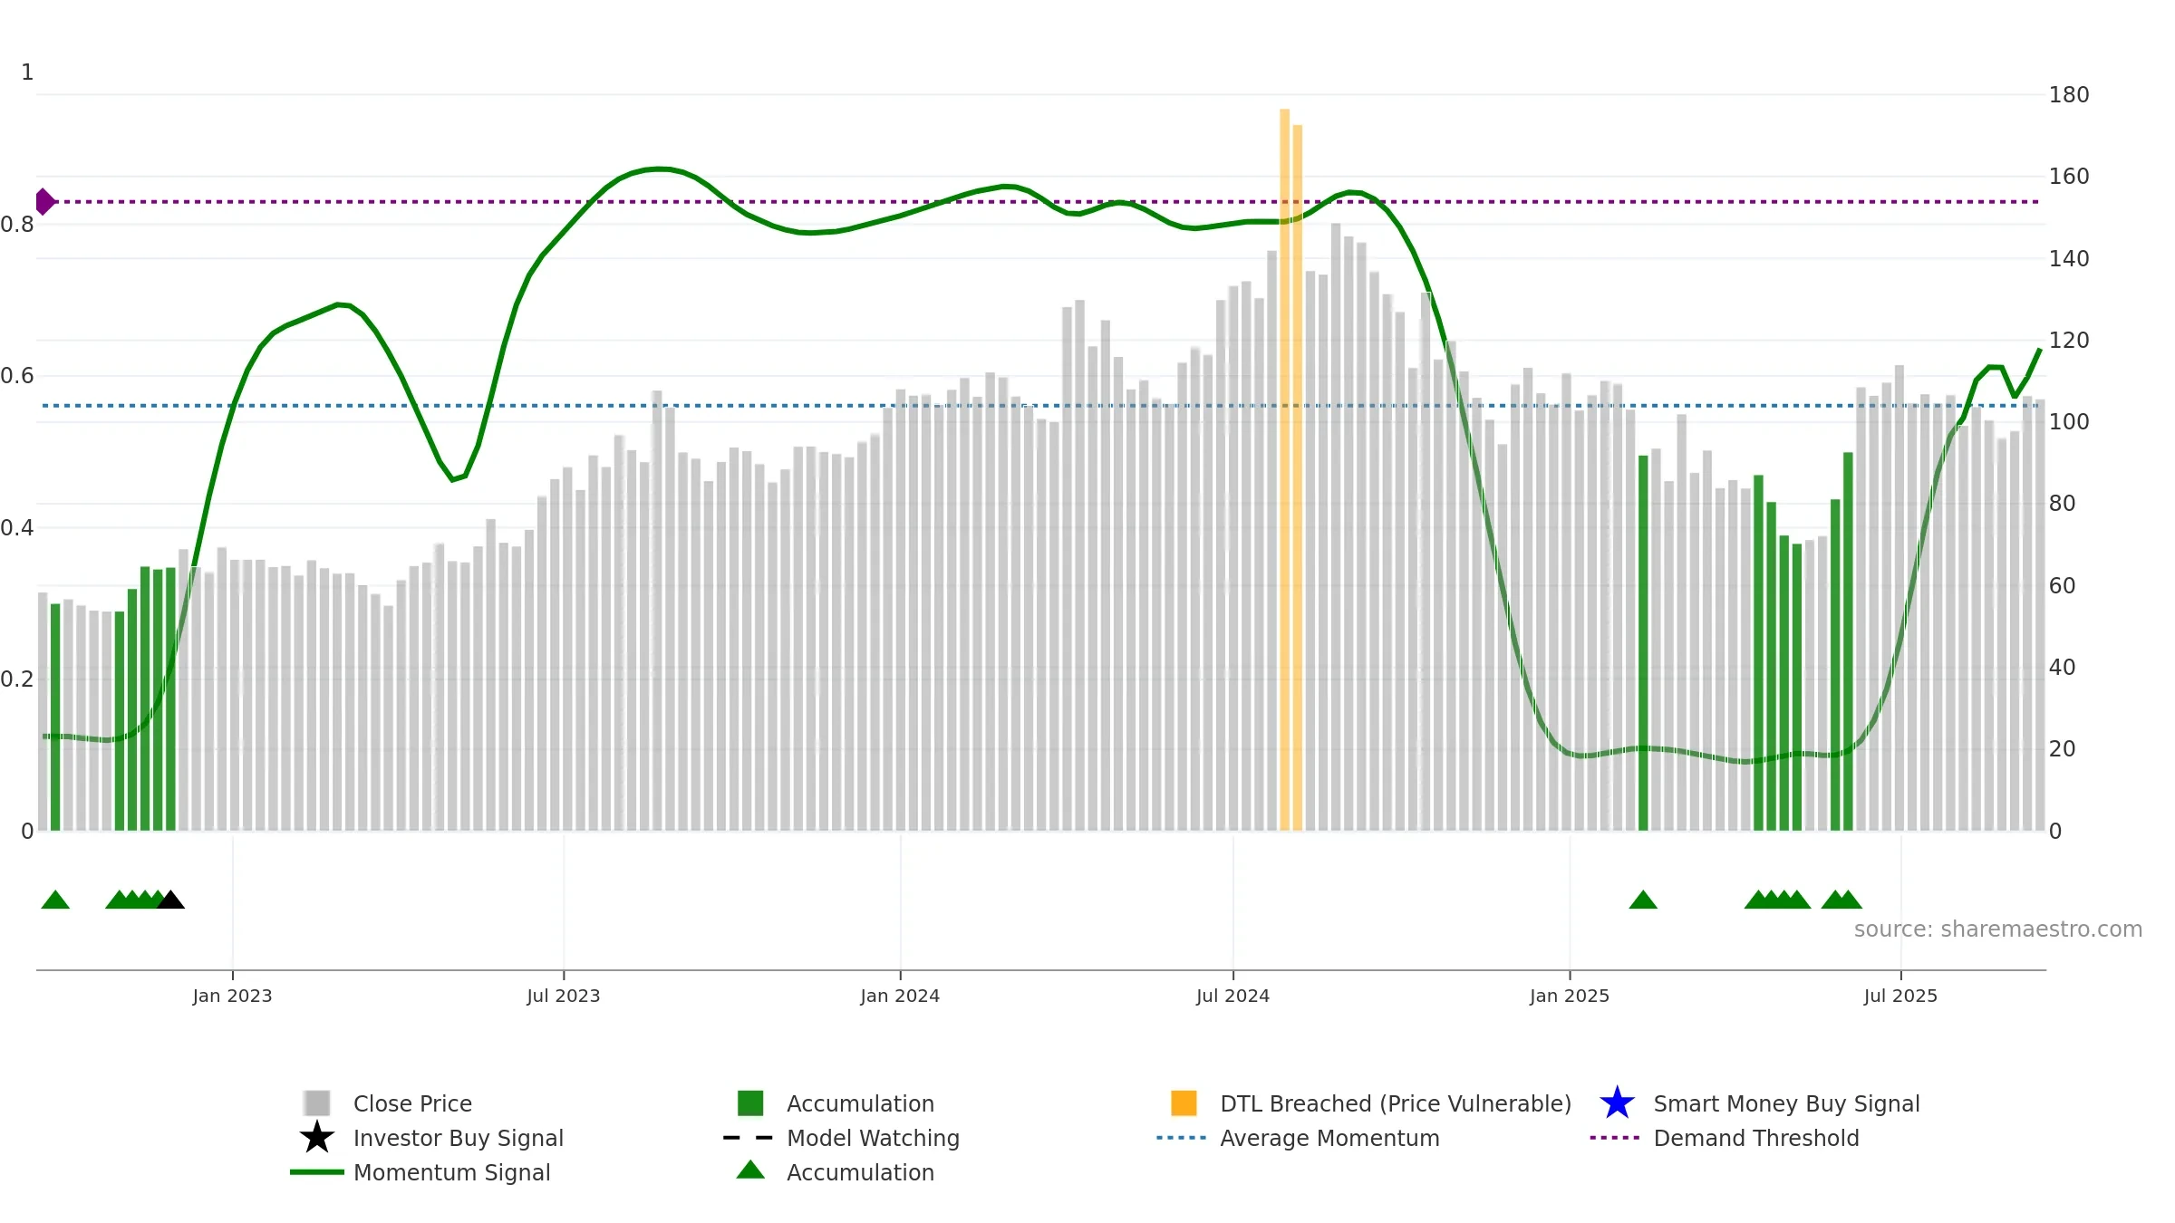Click the Jan 2023 axis label
This screenshot has height=1223, width=2175.
232,997
